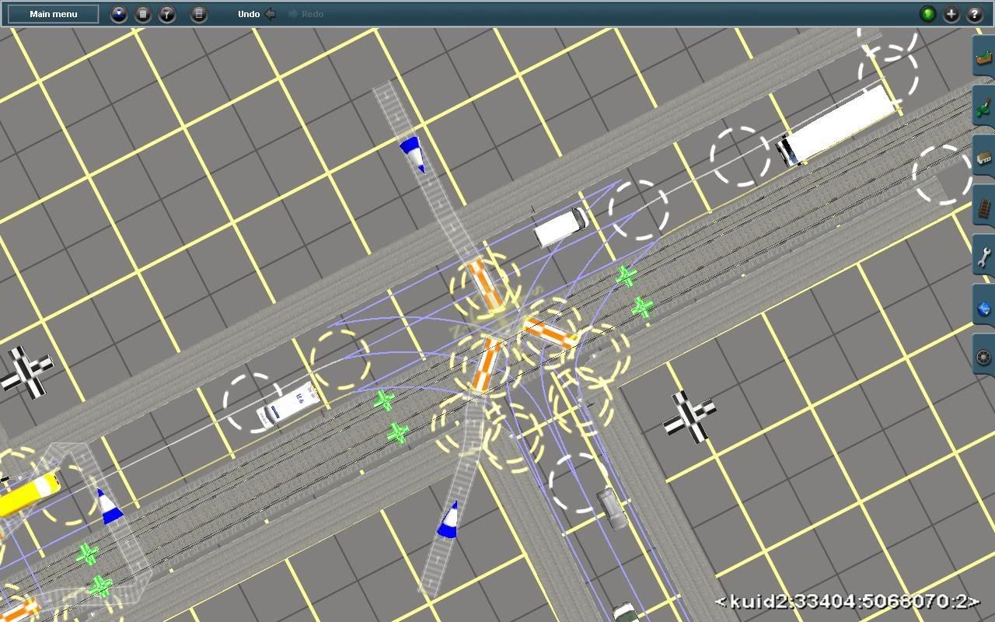Select the upper-right green cross marker

[x=626, y=275]
